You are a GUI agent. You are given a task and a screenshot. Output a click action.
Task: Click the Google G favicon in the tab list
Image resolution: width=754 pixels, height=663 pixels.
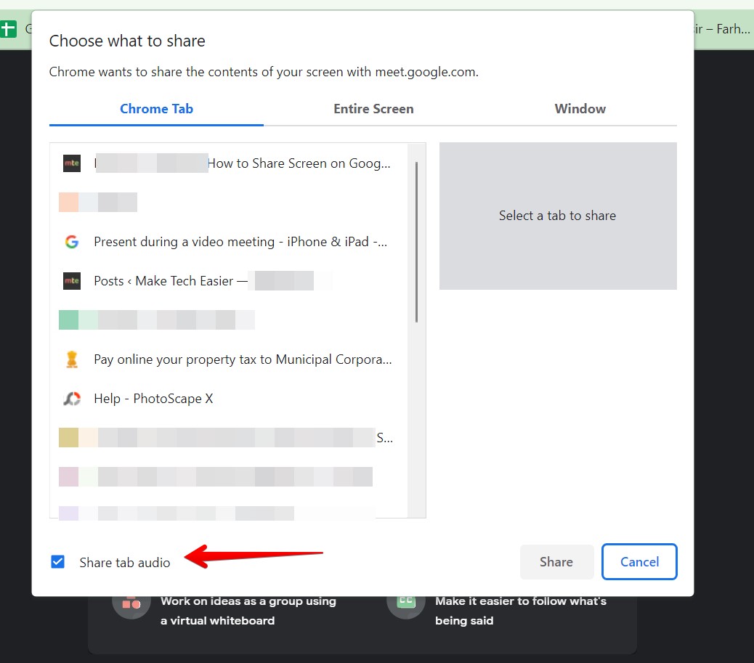72,241
